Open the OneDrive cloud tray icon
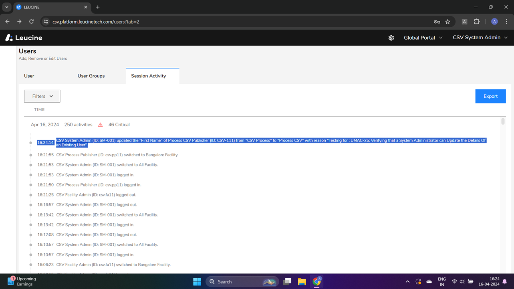Image resolution: width=514 pixels, height=289 pixels. click(x=429, y=282)
